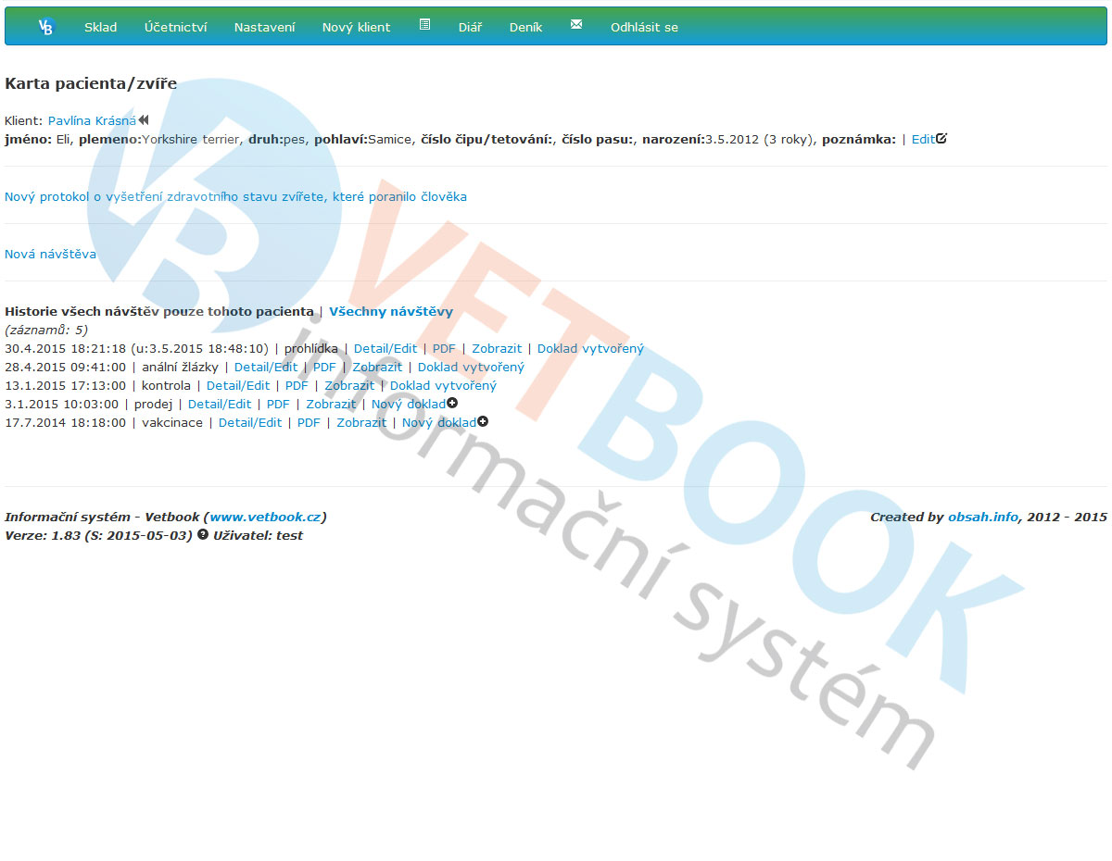Image resolution: width=1112 pixels, height=861 pixels.
Task: Click Zobrazit for the prodej visit
Action: [x=331, y=404]
